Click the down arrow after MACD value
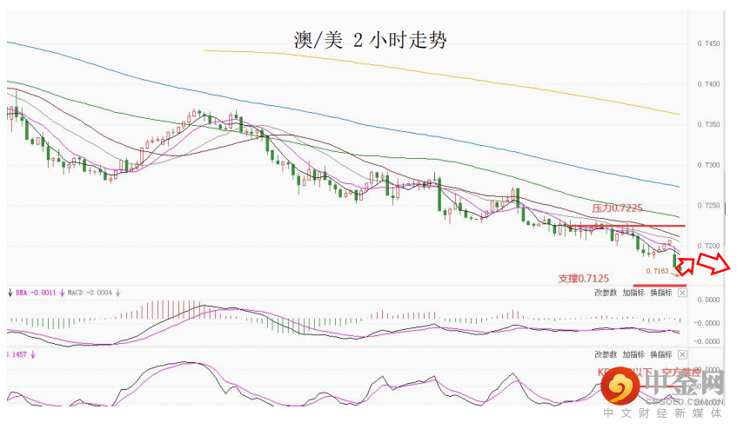Image resolution: width=737 pixels, height=429 pixels. 117,293
